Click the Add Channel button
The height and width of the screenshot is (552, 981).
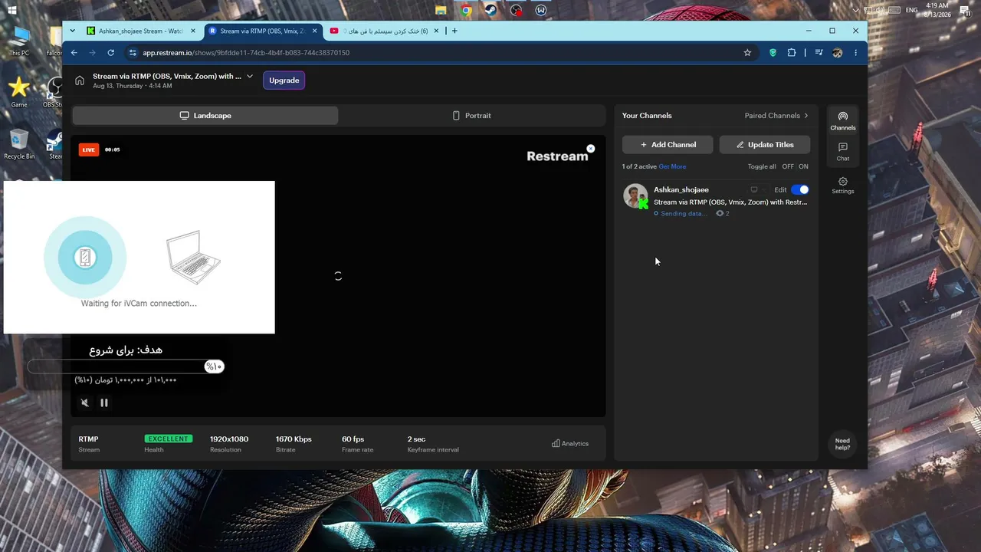click(668, 145)
